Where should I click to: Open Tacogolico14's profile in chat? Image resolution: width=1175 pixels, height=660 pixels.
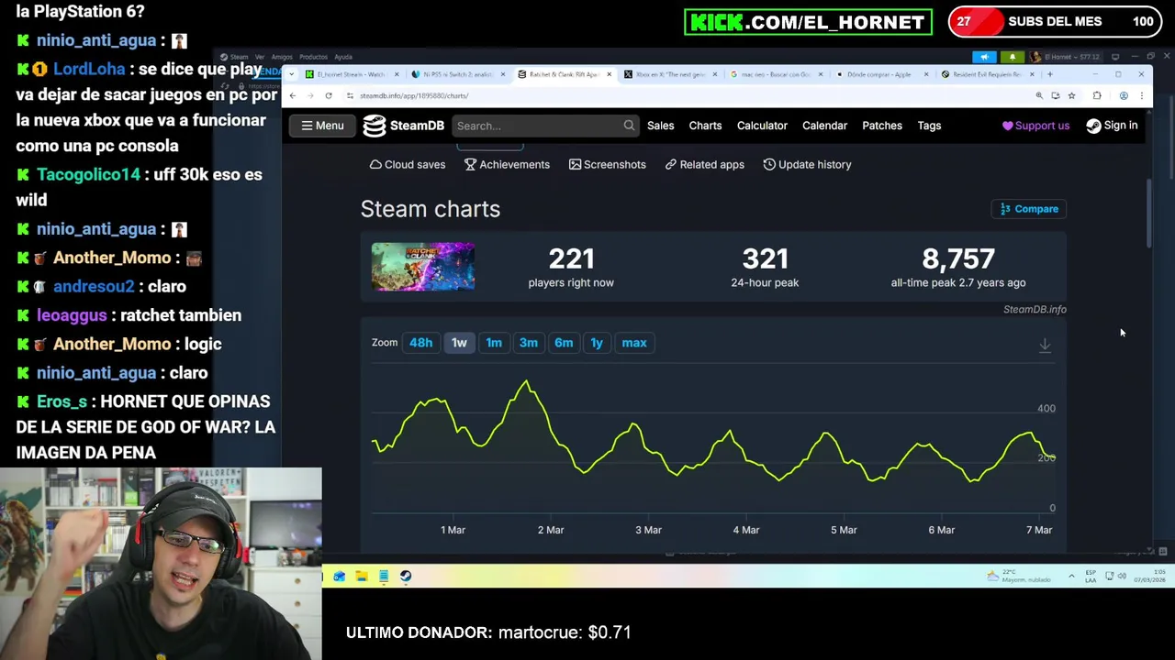click(88, 174)
